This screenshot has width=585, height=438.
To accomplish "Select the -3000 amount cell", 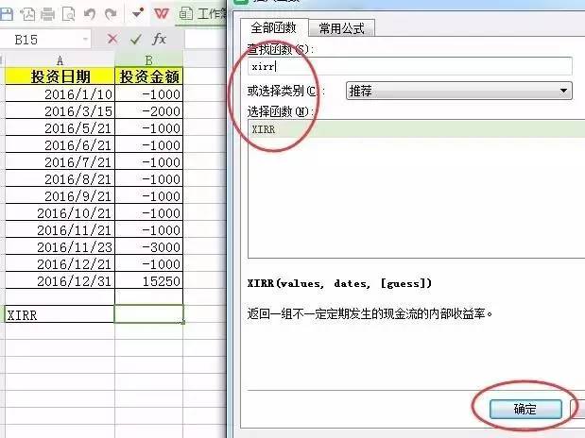I will (x=149, y=246).
